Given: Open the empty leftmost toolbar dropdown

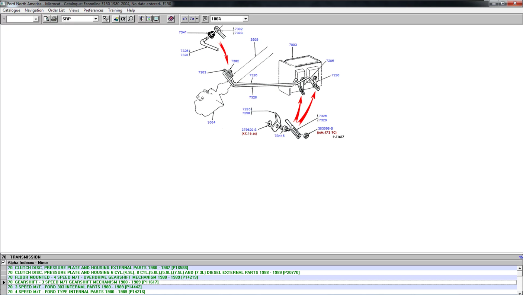Looking at the screenshot, I should 36,19.
